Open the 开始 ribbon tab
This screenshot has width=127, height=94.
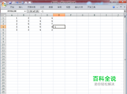tap(12, 7)
